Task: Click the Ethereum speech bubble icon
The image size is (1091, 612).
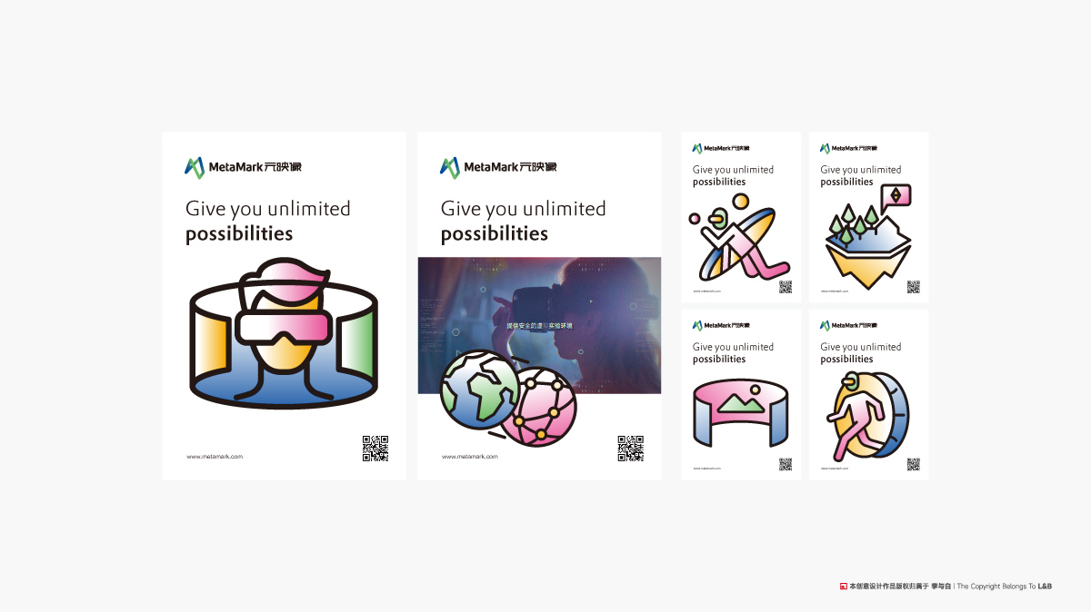Action: click(x=896, y=197)
